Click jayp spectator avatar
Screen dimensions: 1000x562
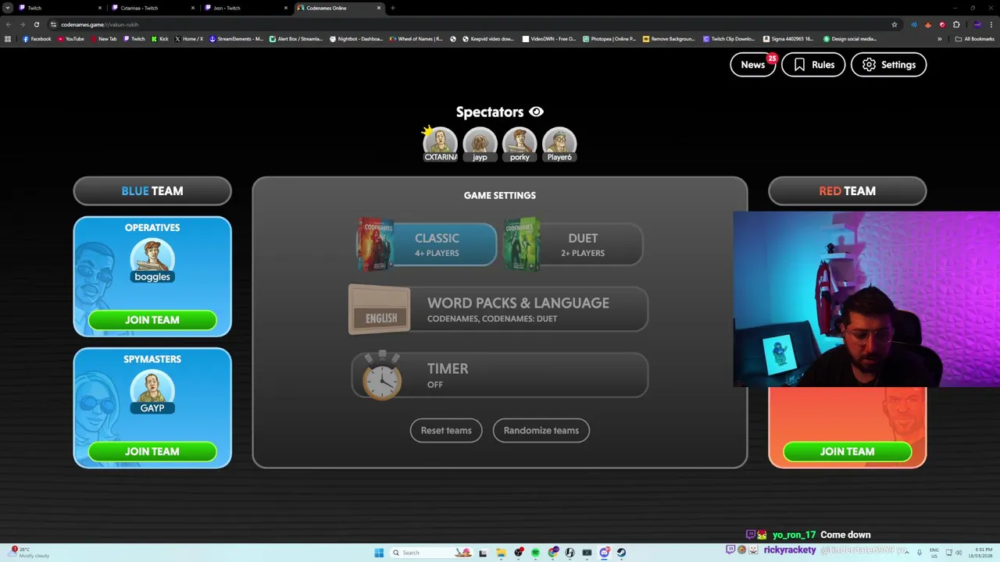click(x=480, y=144)
